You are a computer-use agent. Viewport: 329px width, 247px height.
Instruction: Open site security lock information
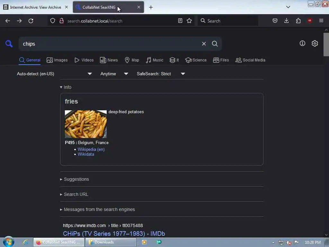pyautogui.click(x=61, y=21)
